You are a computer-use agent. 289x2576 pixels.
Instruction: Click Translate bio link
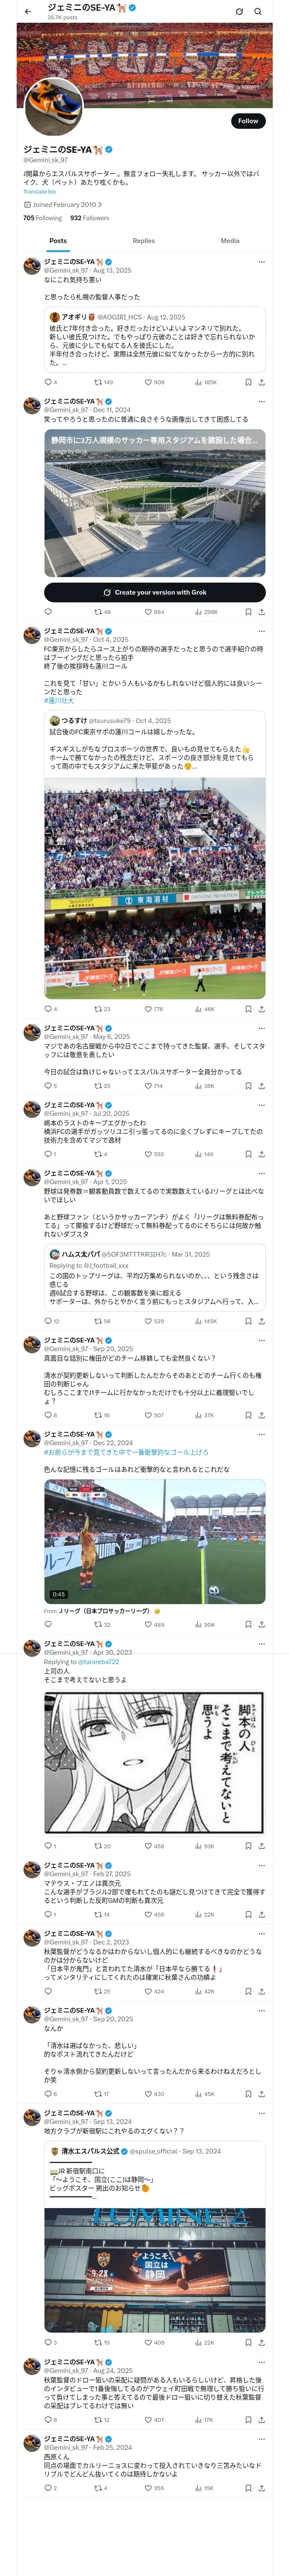coord(40,192)
